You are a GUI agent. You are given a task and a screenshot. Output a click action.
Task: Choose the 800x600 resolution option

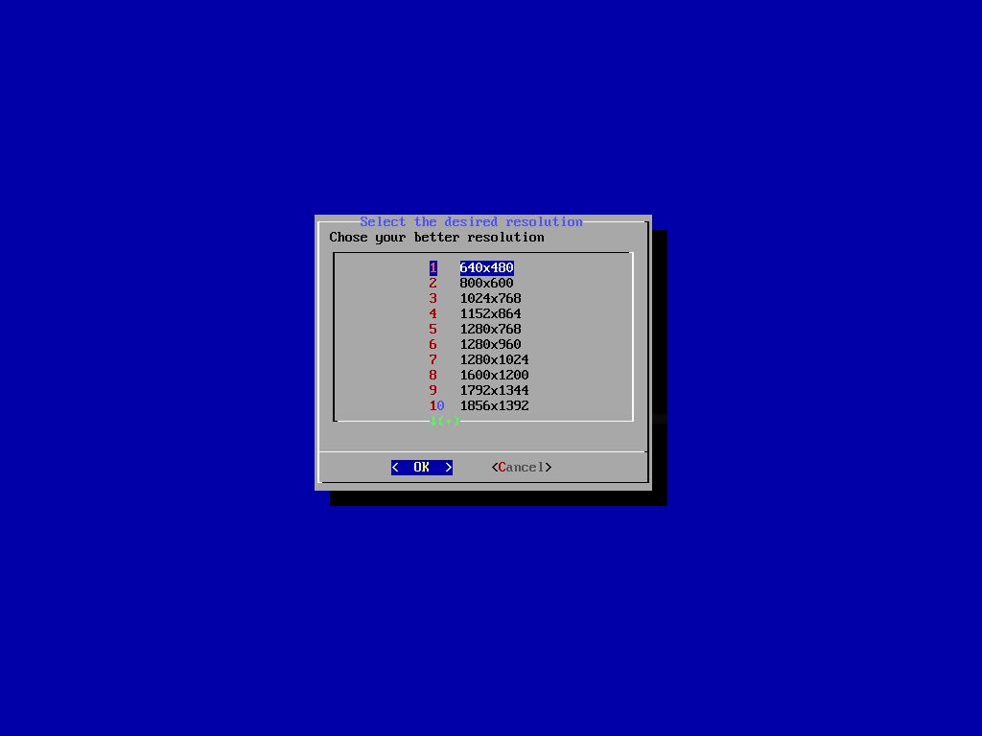point(472,283)
